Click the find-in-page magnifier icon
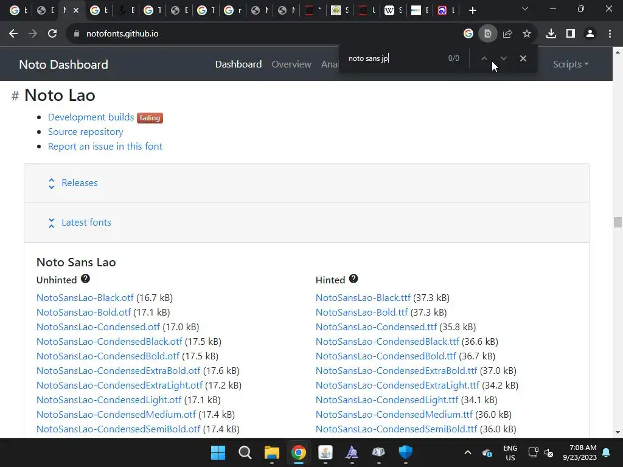Viewport: 623px width, 467px height. pos(487,34)
